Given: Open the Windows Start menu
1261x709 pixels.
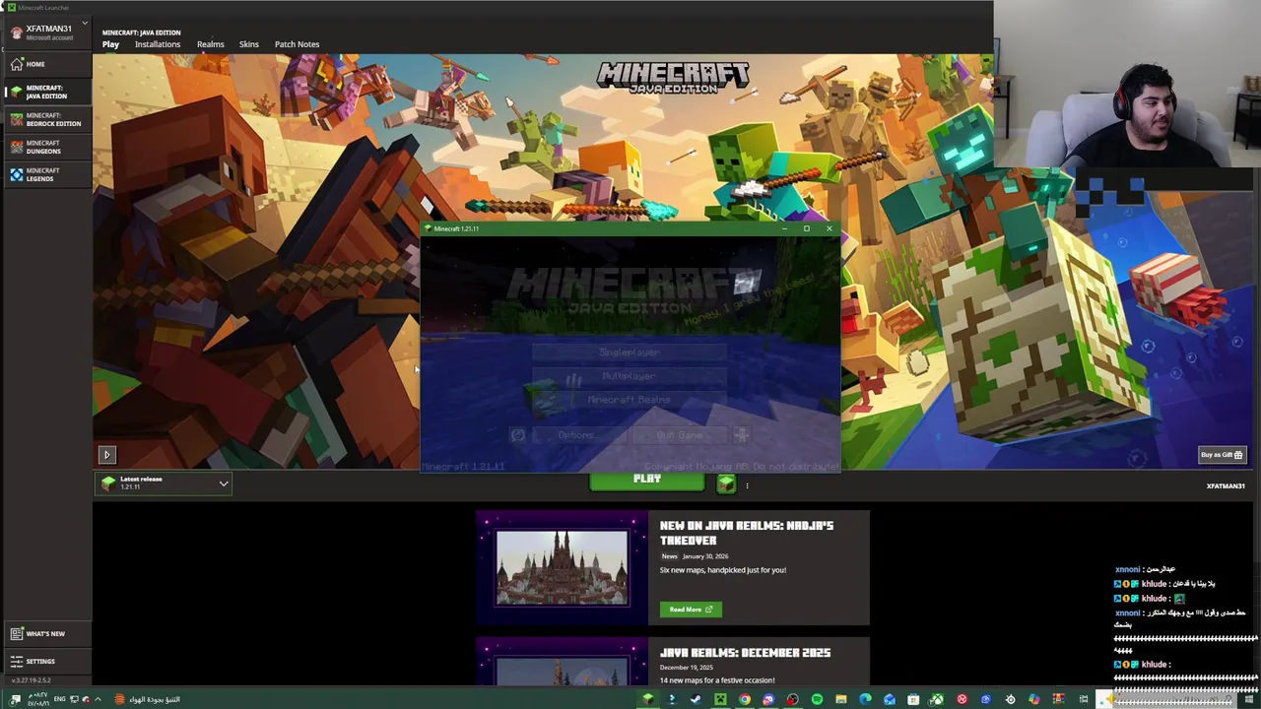Looking at the screenshot, I should [x=1249, y=699].
